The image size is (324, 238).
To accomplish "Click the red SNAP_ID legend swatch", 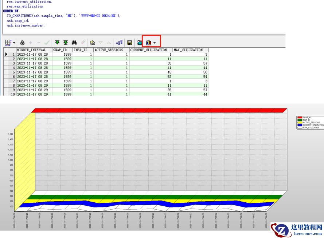I will click(x=300, y=118).
